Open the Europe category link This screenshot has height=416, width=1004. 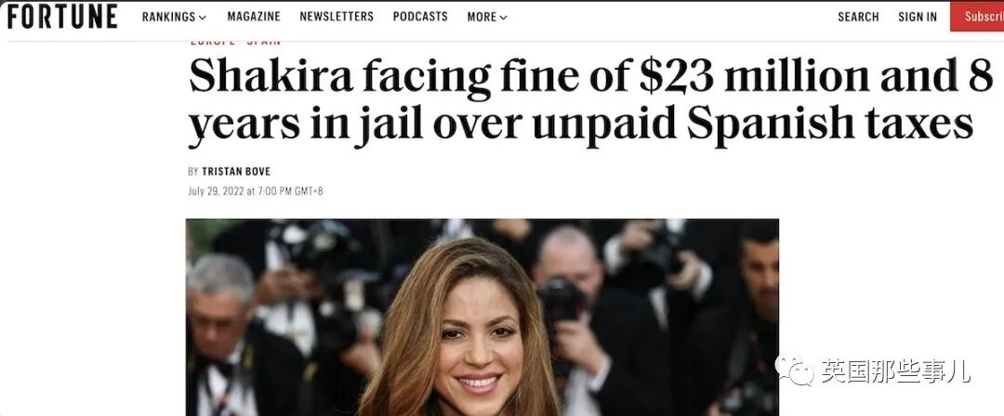(212, 42)
